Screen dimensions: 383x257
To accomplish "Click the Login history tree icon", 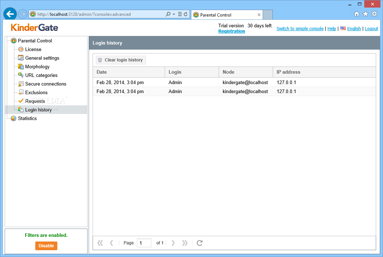I will [21, 110].
